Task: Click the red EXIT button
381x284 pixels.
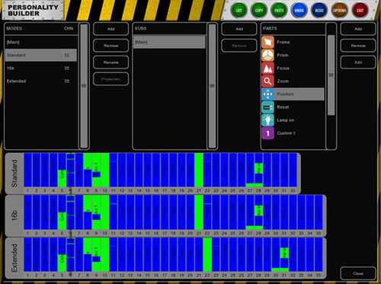Action: 360,11
